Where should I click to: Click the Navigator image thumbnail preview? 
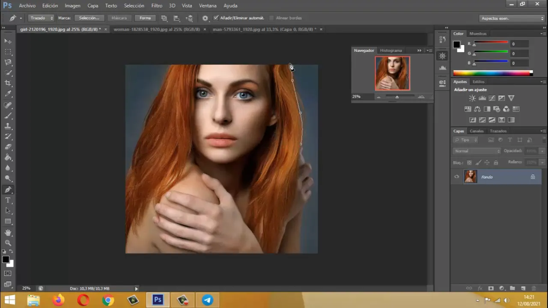(393, 73)
